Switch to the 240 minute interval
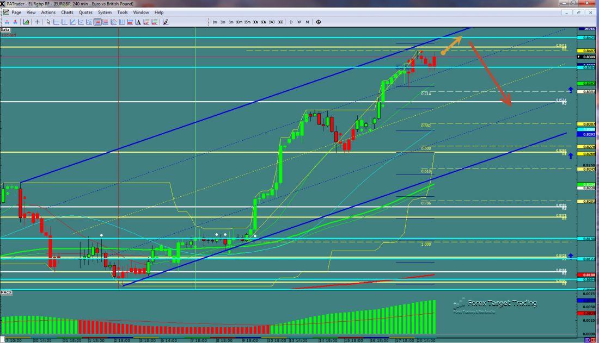 pyautogui.click(x=271, y=22)
